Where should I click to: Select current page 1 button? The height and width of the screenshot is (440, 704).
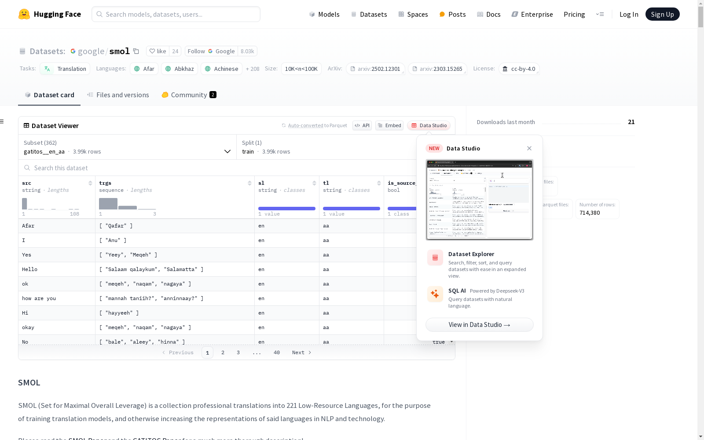tap(207, 352)
